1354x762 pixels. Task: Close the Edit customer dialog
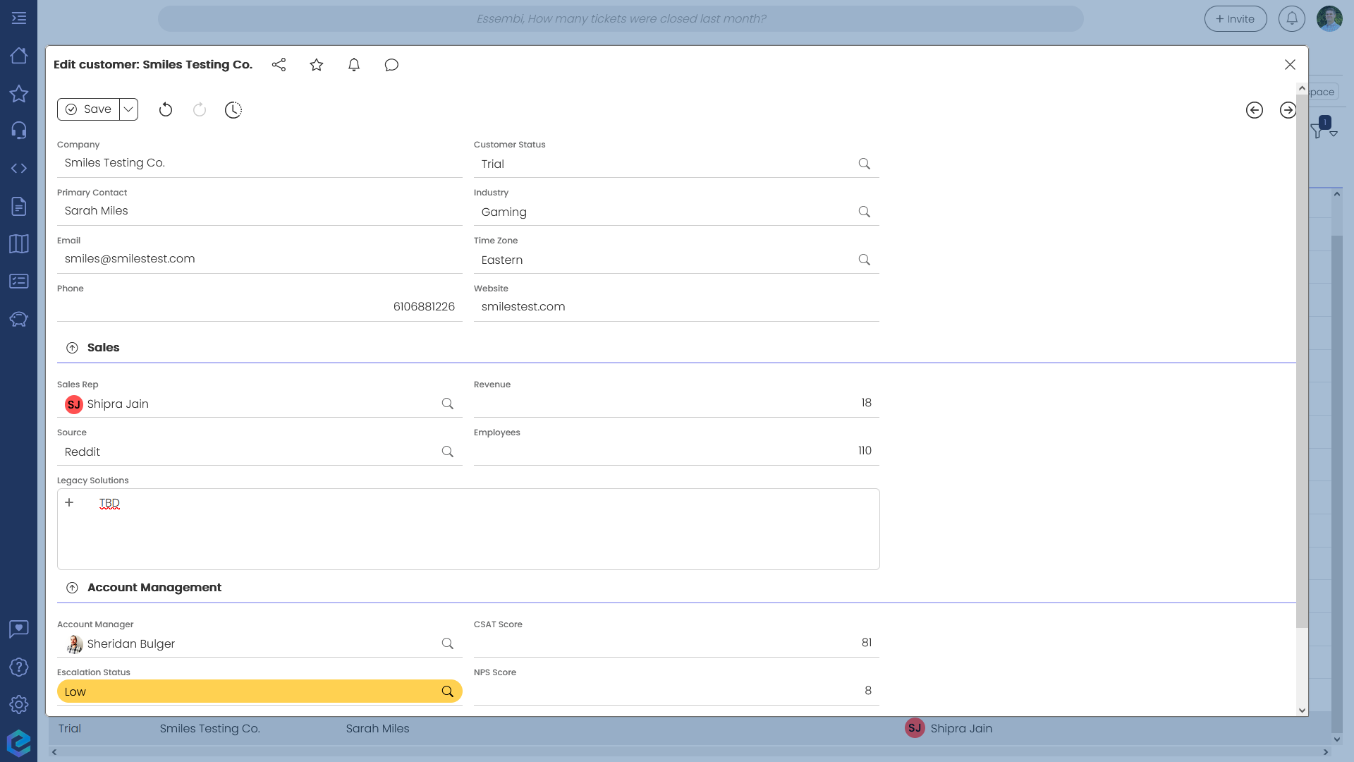pos(1290,65)
